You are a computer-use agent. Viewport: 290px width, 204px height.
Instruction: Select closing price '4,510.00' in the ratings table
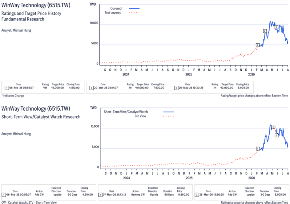74,88
